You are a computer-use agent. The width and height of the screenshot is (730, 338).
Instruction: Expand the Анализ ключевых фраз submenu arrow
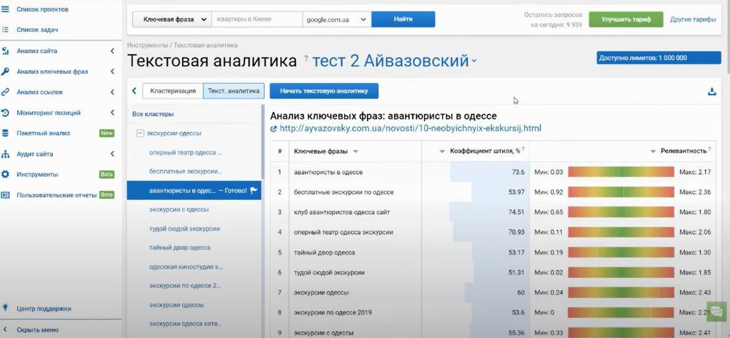click(112, 72)
